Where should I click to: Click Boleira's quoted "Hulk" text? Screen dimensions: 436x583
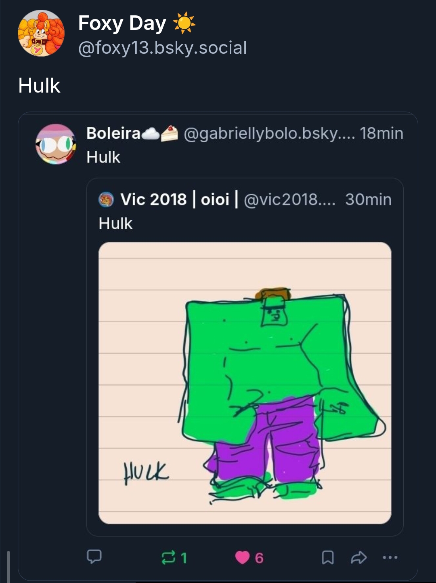[x=103, y=157]
